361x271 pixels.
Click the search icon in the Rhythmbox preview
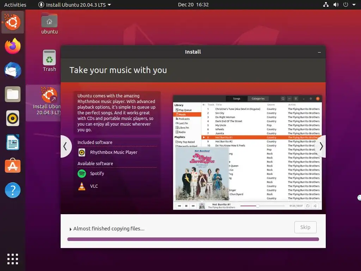click(x=283, y=99)
